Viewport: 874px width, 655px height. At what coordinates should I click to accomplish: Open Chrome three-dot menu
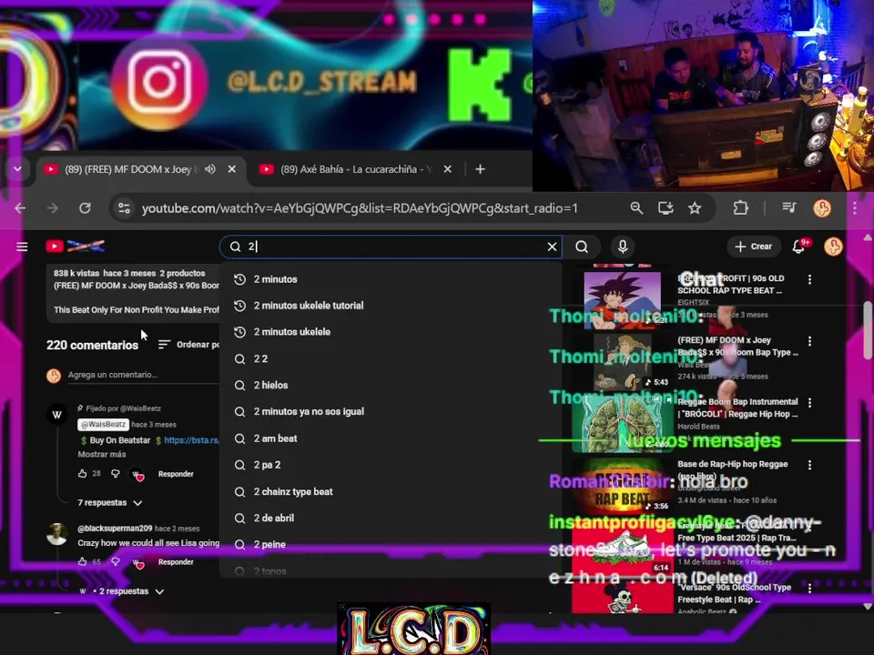(x=855, y=208)
